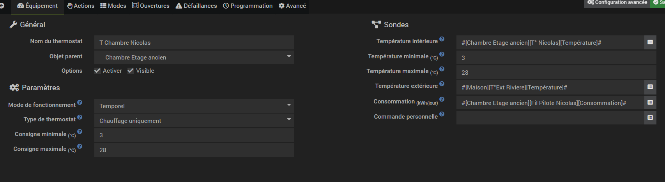The image size is (665, 182).
Task: Open command picker for Commande personnelle
Action: 650,117
